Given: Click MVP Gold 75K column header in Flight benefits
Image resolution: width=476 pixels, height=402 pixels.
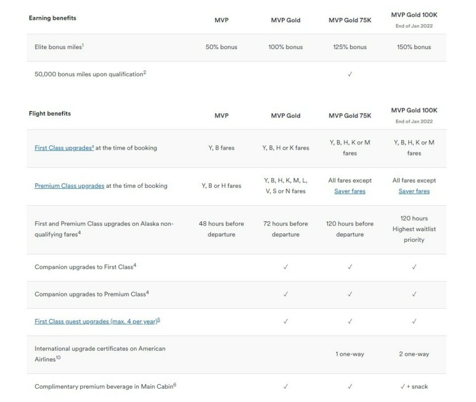Looking at the screenshot, I should tap(350, 115).
